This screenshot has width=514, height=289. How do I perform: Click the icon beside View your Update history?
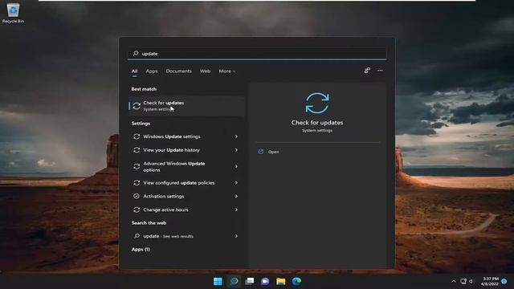pyautogui.click(x=137, y=150)
